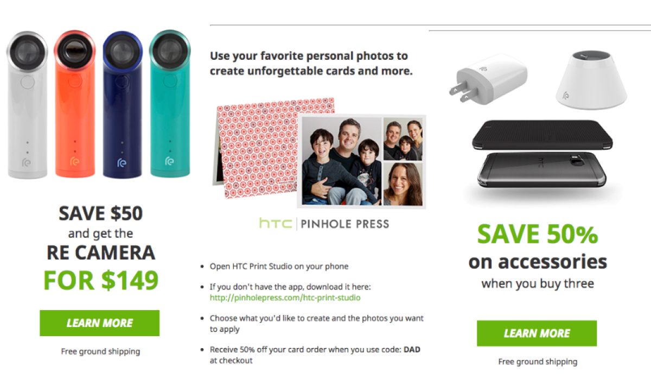Click the SAVE $50 headline

click(100, 213)
